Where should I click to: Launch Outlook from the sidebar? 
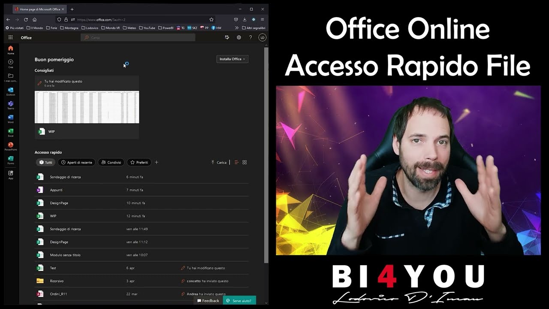click(x=11, y=91)
